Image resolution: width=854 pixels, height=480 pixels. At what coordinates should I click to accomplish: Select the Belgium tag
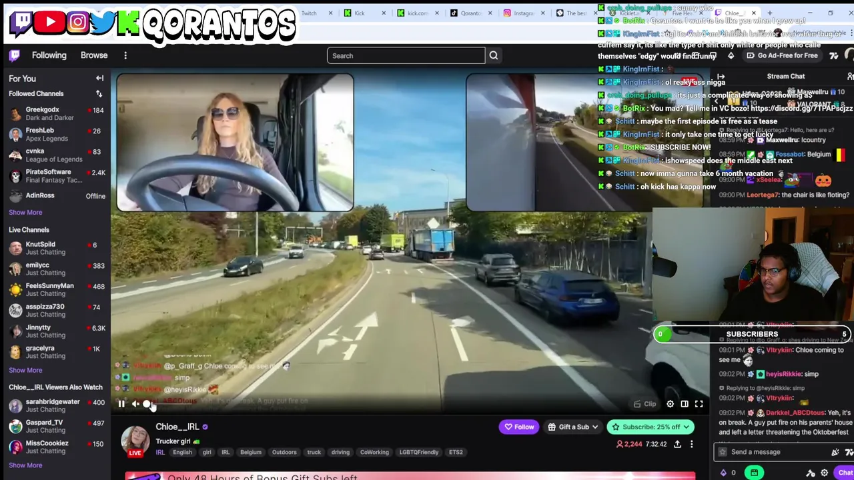click(x=251, y=452)
